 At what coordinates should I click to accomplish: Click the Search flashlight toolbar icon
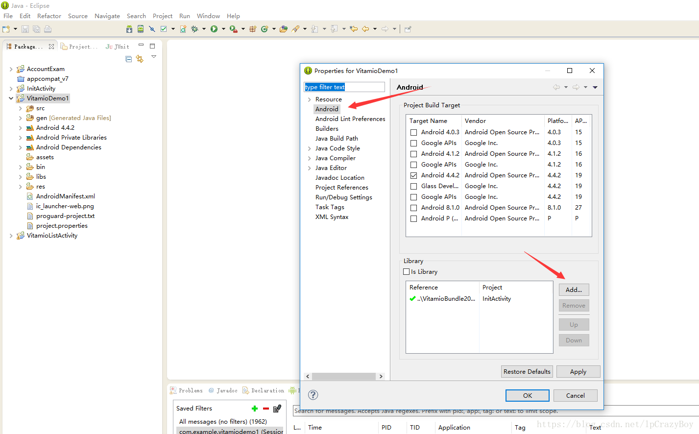pyautogui.click(x=295, y=29)
